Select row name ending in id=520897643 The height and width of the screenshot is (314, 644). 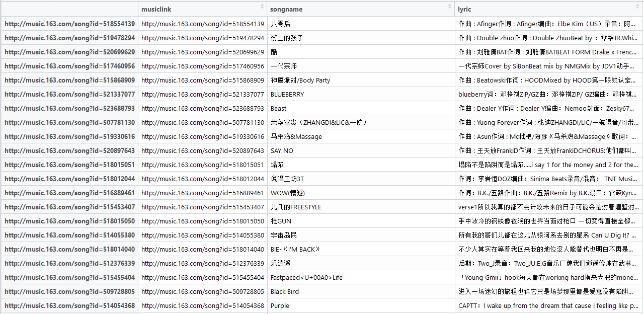coord(69,150)
